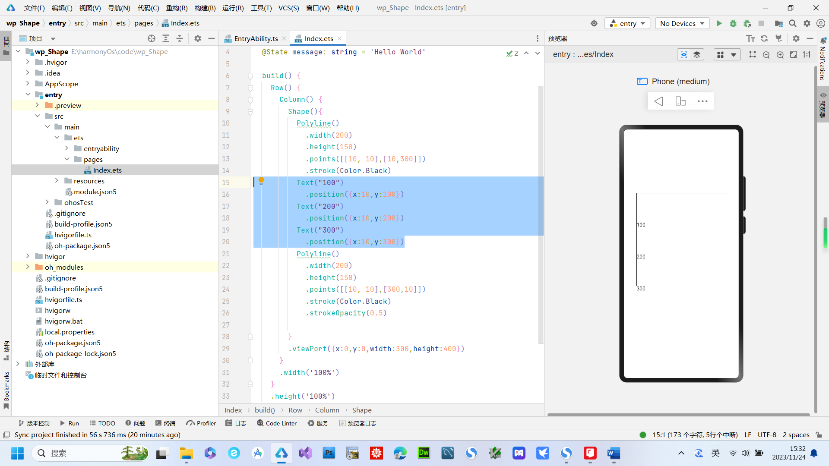Open the Code Linter tool window
The height and width of the screenshot is (466, 829).
[x=277, y=423]
